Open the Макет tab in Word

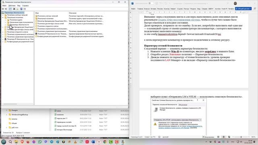point(173,9)
